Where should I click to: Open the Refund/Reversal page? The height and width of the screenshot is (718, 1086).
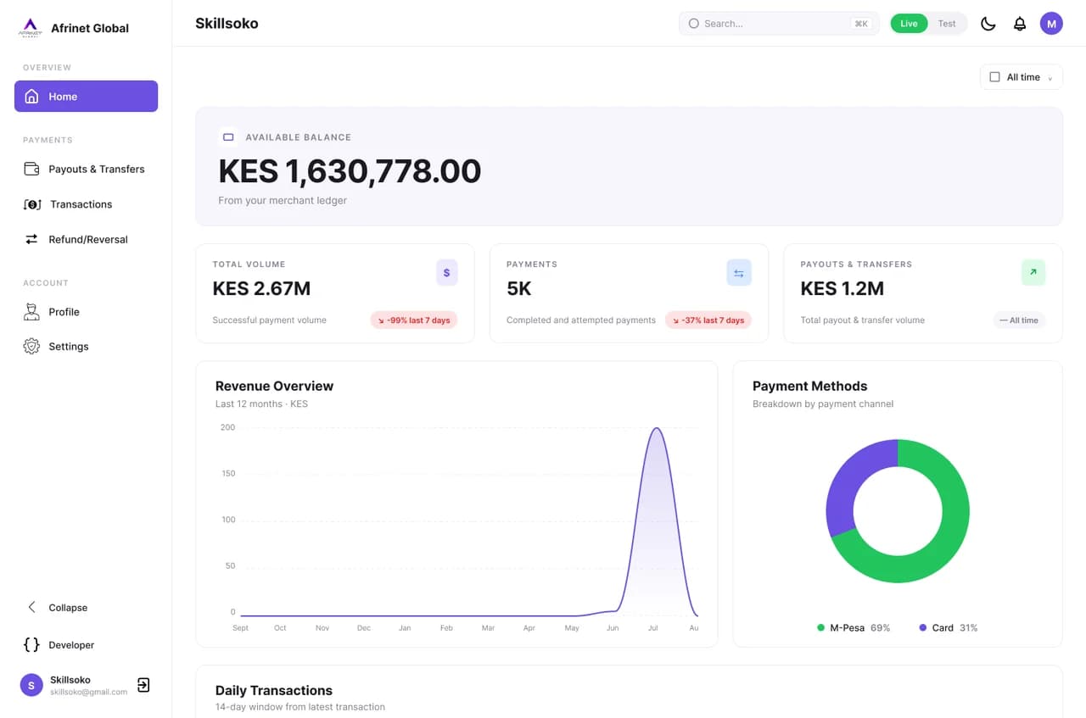86,239
